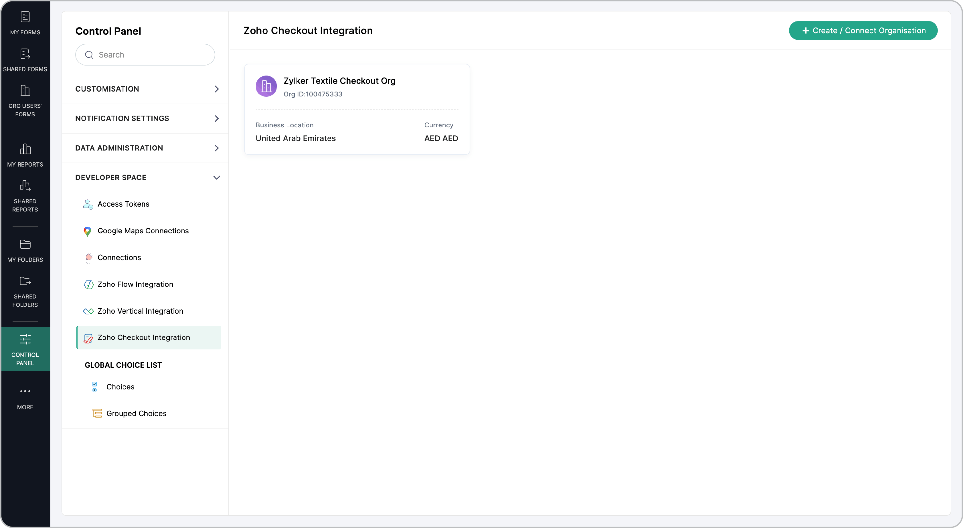The image size is (963, 528).
Task: Expand Notification Settings
Action: click(x=145, y=118)
